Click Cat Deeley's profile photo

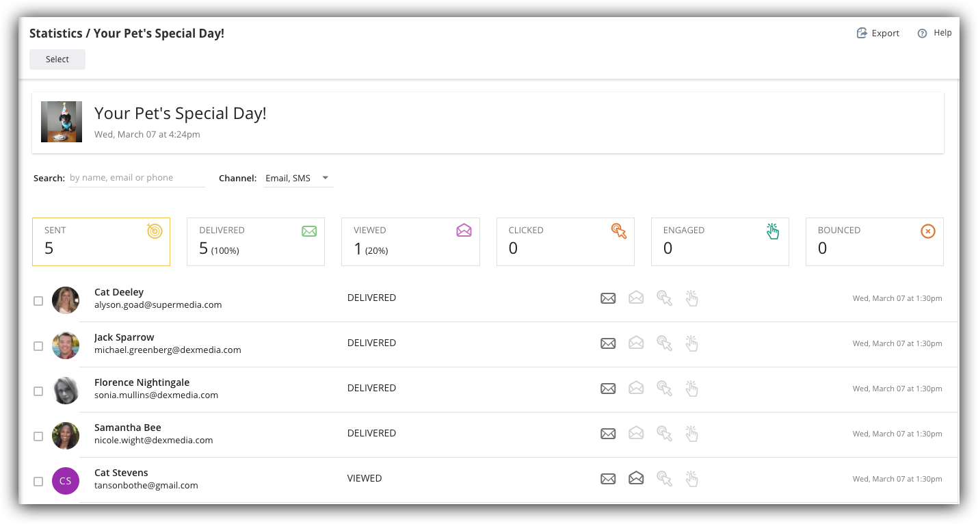pyautogui.click(x=66, y=300)
